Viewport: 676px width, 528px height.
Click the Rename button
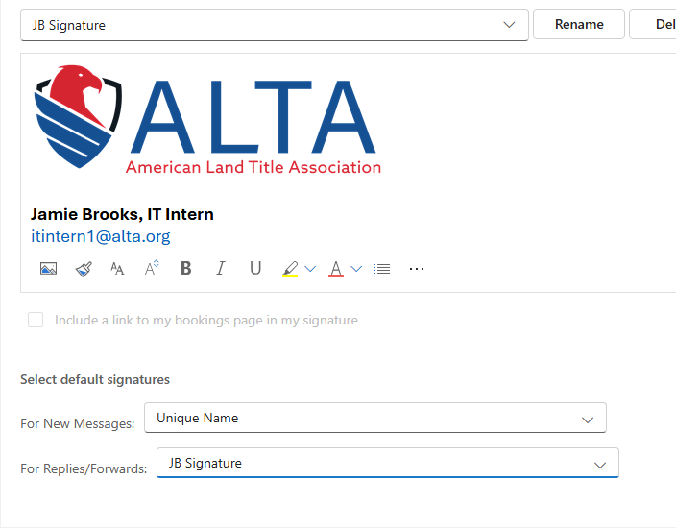click(579, 25)
